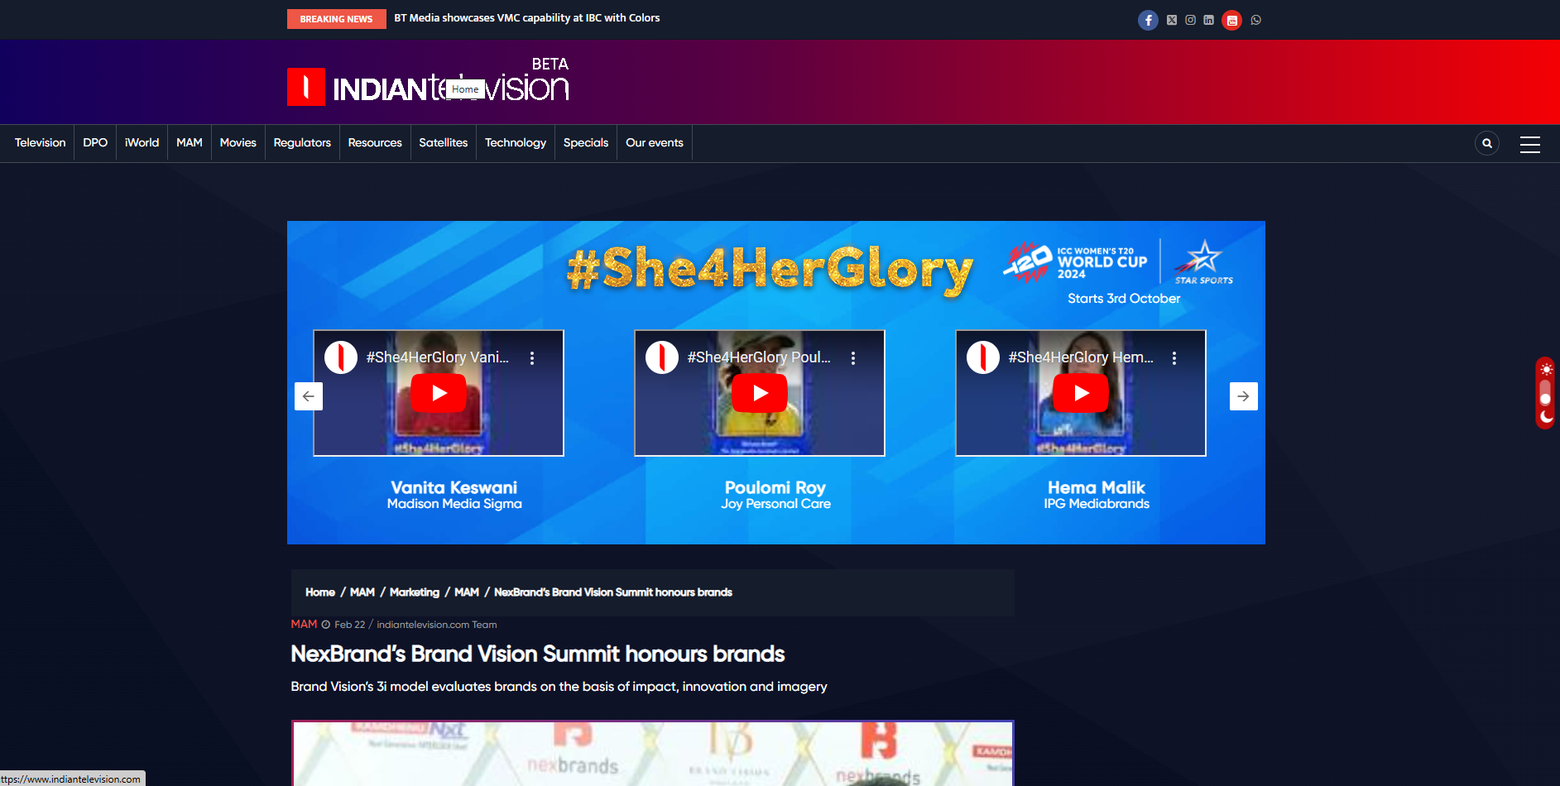This screenshot has width=1560, height=786.
Task: Open the YouTube social icon
Action: pos(1232,20)
